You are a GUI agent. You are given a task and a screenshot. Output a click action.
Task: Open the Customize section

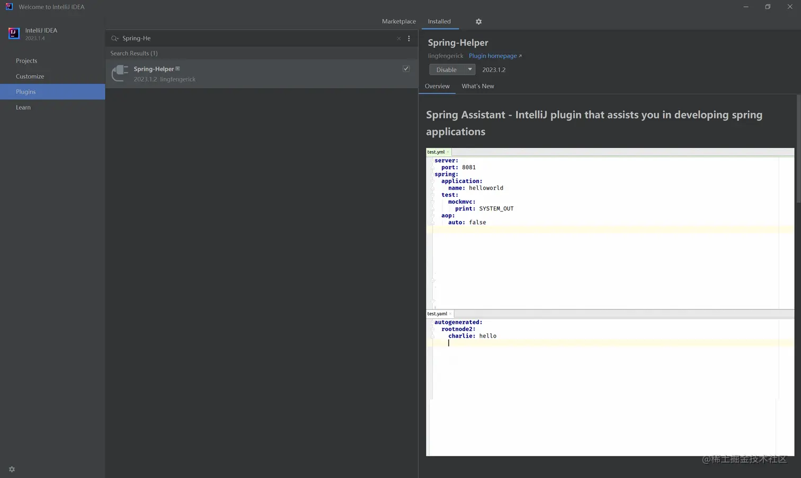[x=30, y=76]
